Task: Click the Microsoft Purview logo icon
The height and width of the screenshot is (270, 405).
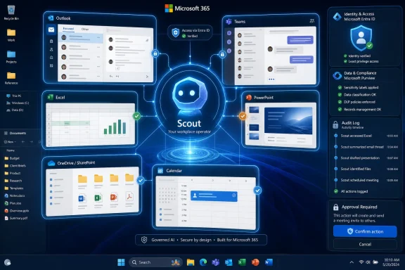Action: 337,75
